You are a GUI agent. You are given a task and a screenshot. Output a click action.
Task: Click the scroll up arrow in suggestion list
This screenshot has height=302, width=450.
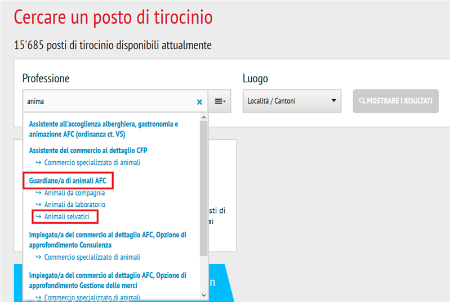pos(204,118)
